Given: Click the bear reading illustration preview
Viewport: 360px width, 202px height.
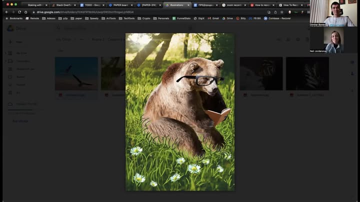Looking at the screenshot, I should click(x=180, y=112).
